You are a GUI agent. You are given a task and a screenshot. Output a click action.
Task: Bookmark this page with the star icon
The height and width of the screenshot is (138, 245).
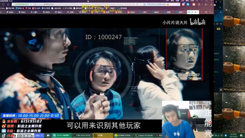137,4
